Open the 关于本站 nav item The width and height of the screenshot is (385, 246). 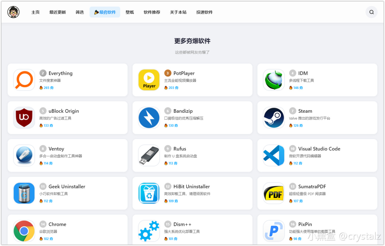coord(178,12)
